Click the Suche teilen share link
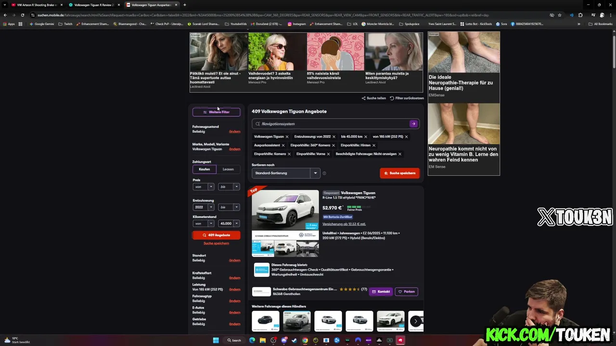 point(374,98)
